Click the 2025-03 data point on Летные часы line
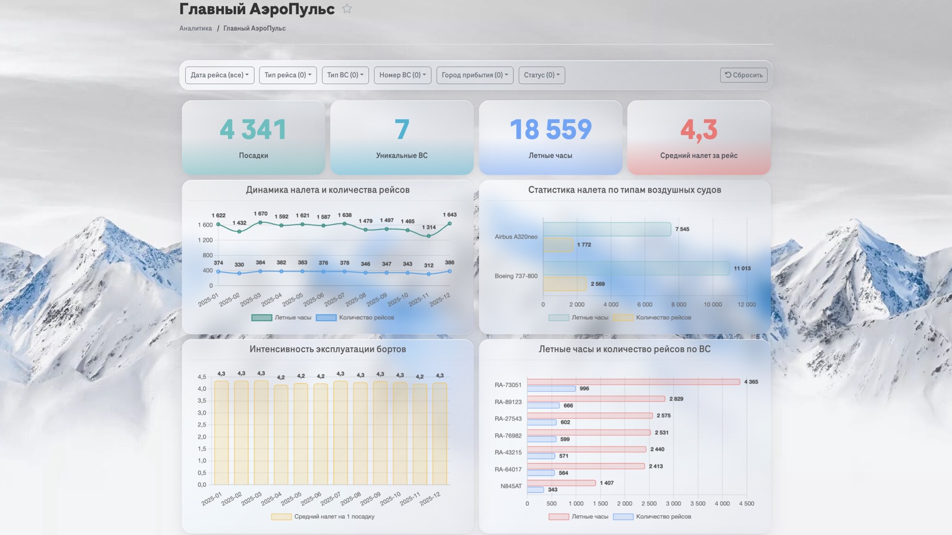 [260, 222]
